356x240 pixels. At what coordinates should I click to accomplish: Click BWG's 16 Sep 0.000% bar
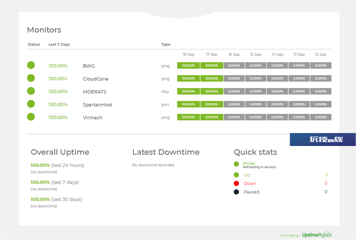click(x=234, y=65)
